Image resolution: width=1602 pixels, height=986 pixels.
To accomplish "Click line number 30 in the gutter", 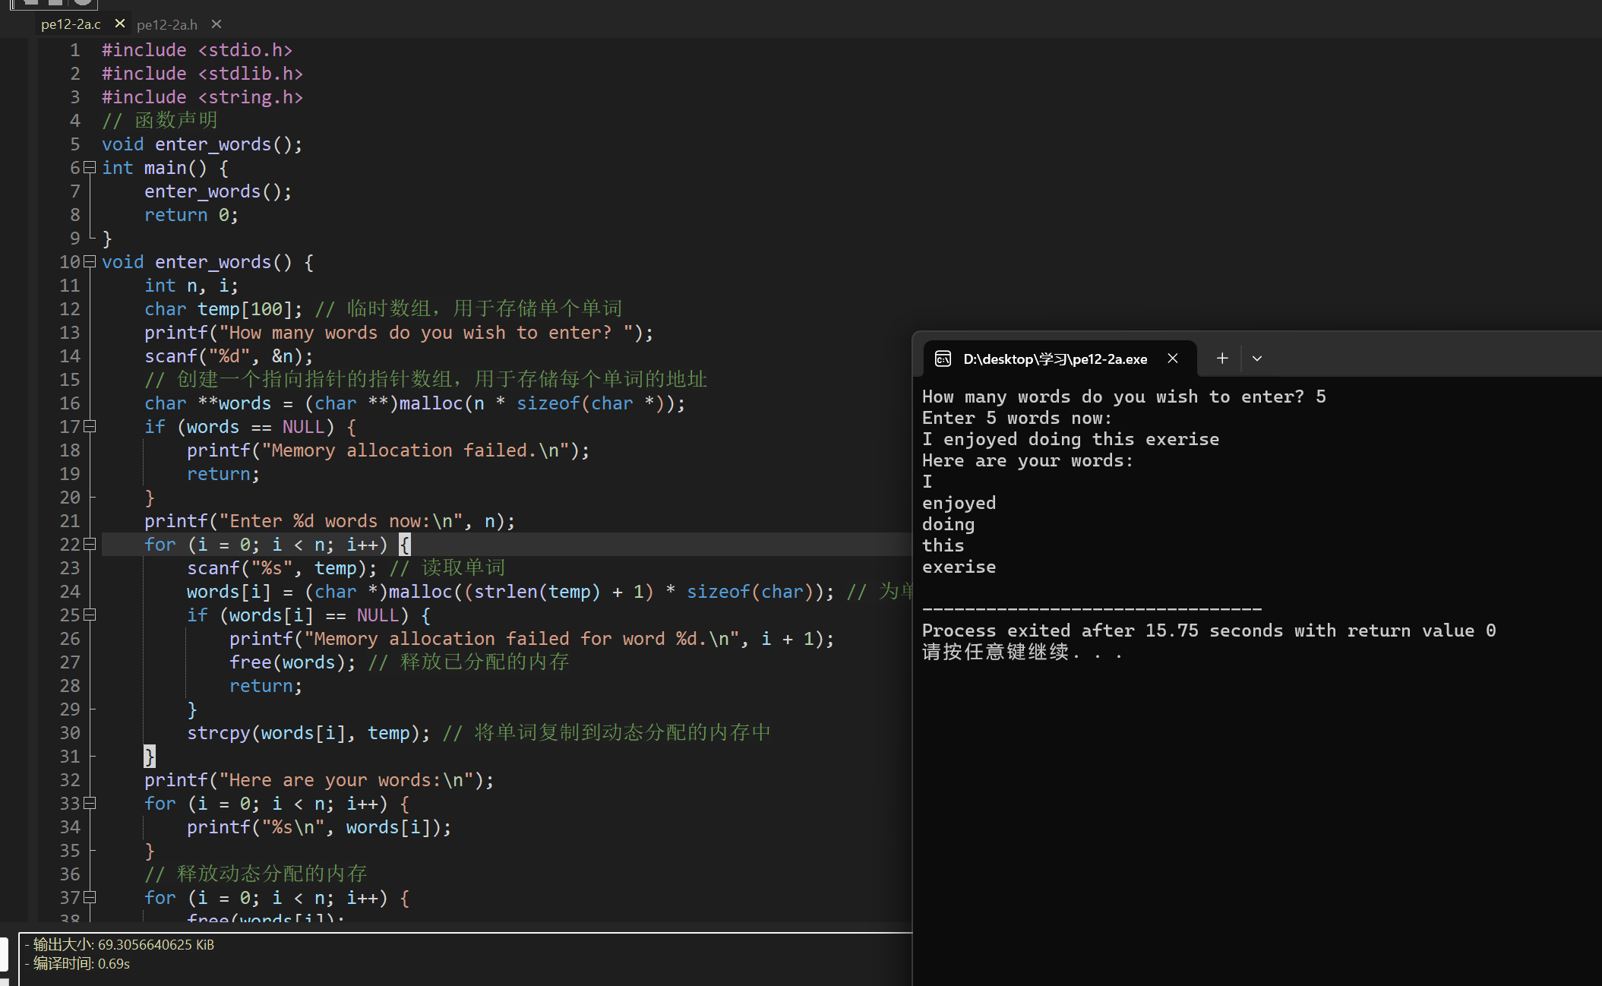I will [x=70, y=733].
